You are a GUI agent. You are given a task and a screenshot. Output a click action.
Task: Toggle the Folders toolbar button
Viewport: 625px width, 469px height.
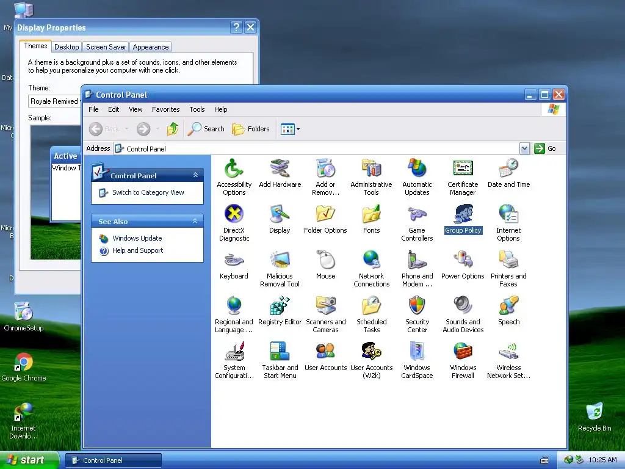(250, 129)
